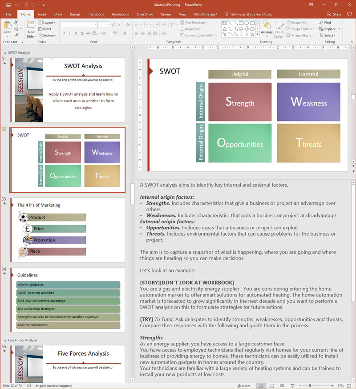Select the Guidelines slide thumbnail

tap(68, 300)
